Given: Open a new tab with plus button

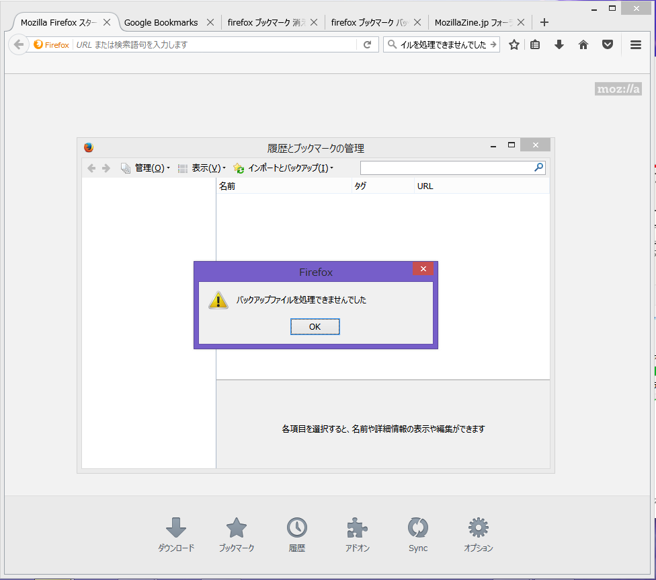Looking at the screenshot, I should point(544,22).
